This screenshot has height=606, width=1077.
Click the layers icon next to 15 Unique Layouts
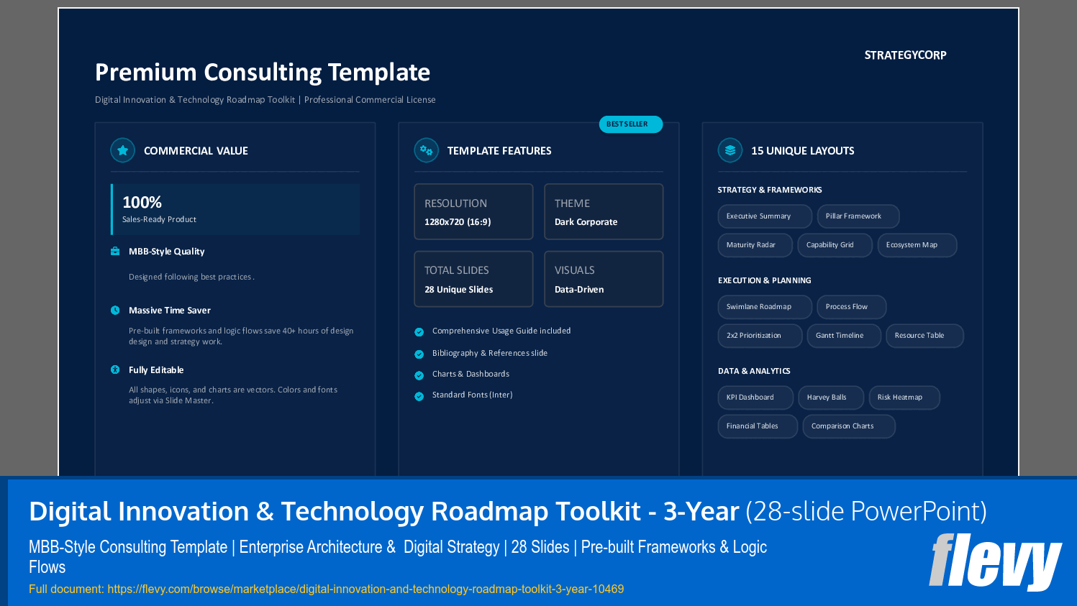pos(730,150)
